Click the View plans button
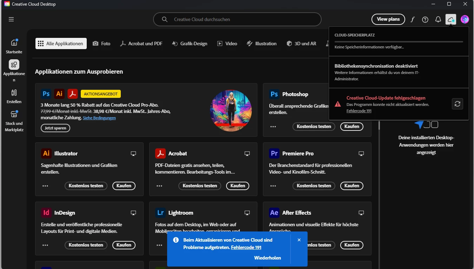The height and width of the screenshot is (269, 474). 388,19
